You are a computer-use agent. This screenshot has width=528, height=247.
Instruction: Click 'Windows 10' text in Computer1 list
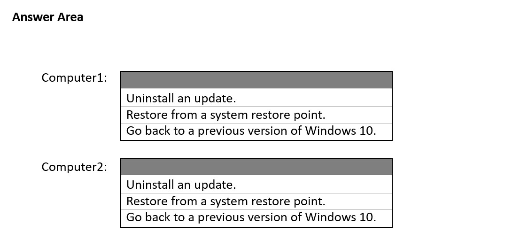(x=340, y=131)
